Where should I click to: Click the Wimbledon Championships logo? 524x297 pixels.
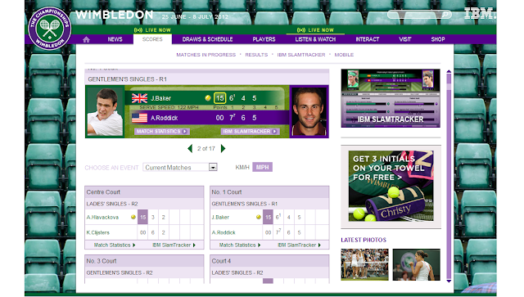49,29
